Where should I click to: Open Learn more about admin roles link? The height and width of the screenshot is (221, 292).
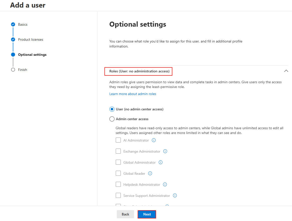click(133, 94)
